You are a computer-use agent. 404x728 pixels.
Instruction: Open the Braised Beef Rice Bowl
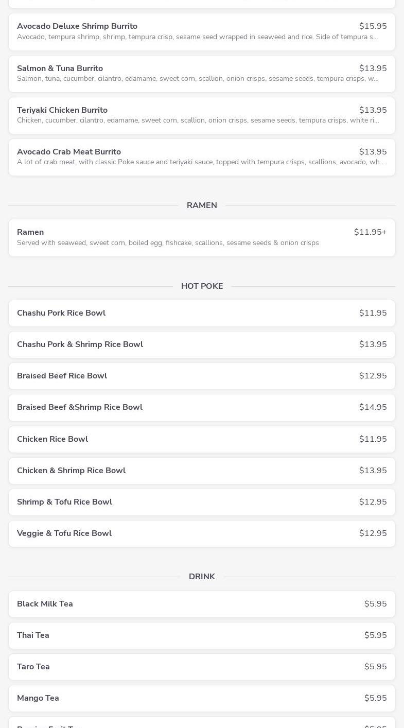pos(202,376)
